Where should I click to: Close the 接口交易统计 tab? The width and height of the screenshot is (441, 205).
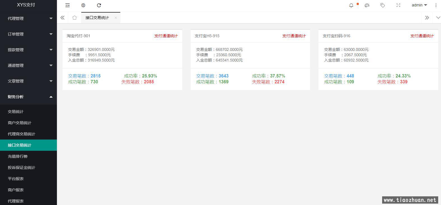tap(116, 18)
